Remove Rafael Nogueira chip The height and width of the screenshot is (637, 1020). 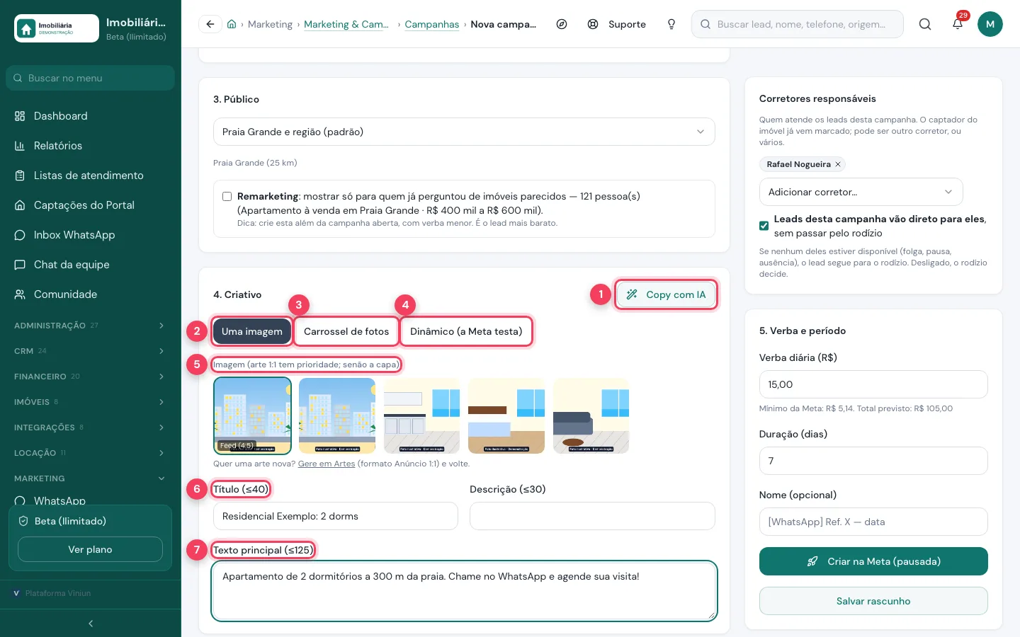838,164
